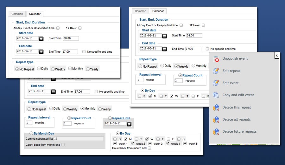This screenshot has height=165, width=285.
Task: Click the Copy and edit event icon
Action: pos(216,95)
